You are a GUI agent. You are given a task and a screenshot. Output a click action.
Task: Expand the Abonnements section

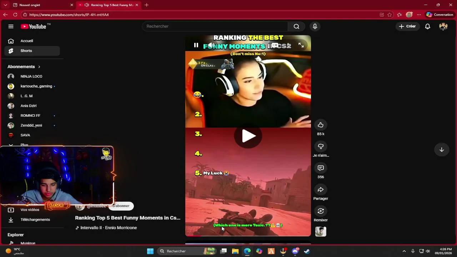coord(24,67)
